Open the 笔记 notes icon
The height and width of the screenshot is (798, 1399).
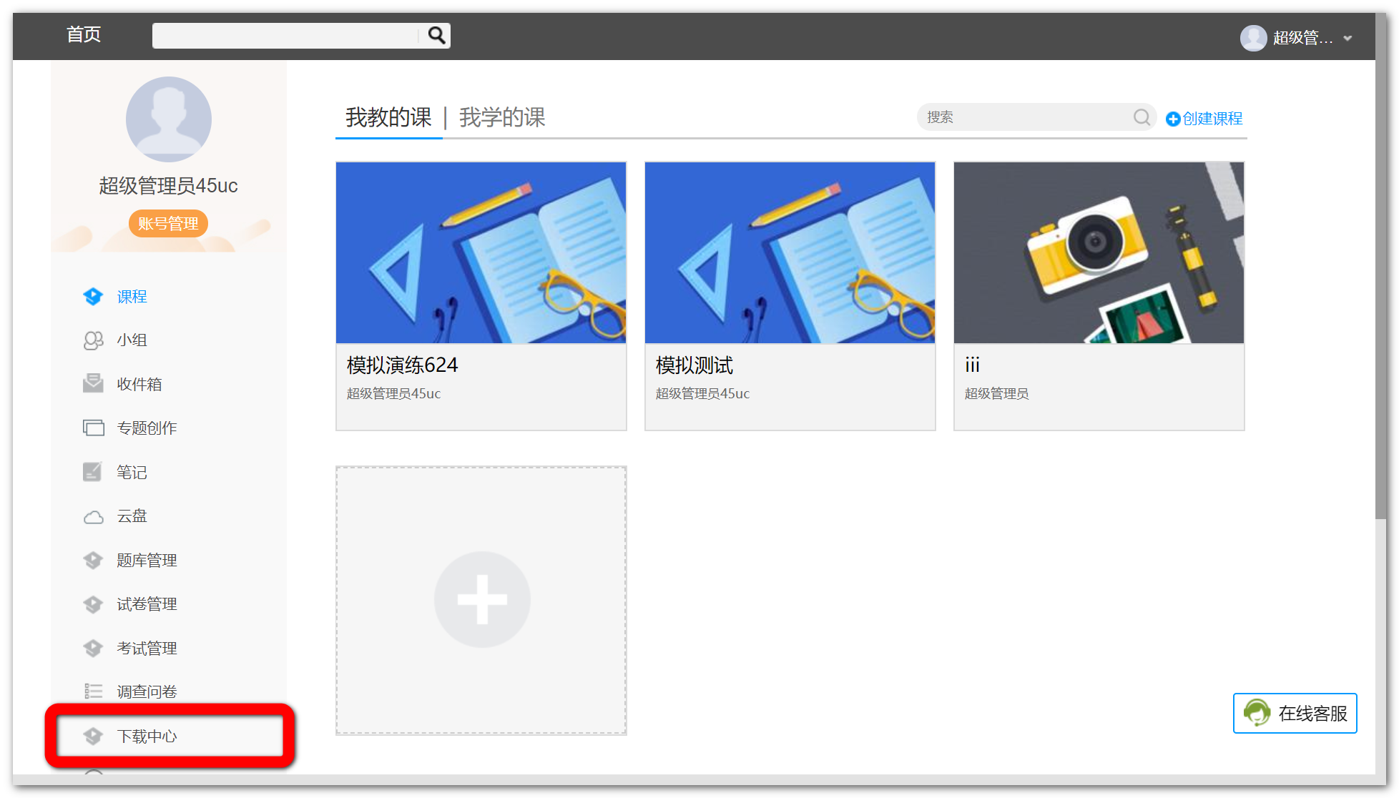(x=93, y=472)
